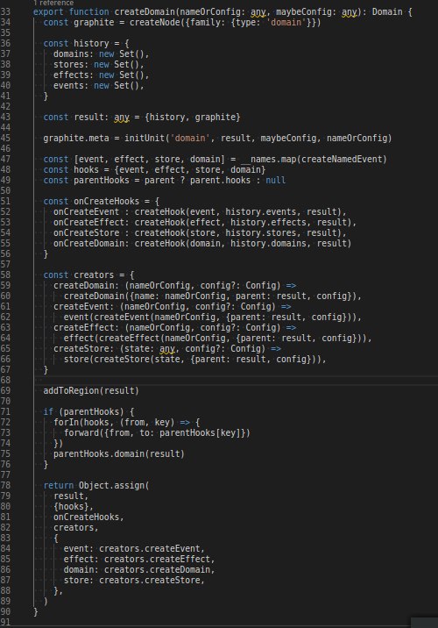Screen dimensions: 438x628
Task: Click the if keyword on line 71
Action: (x=48, y=411)
